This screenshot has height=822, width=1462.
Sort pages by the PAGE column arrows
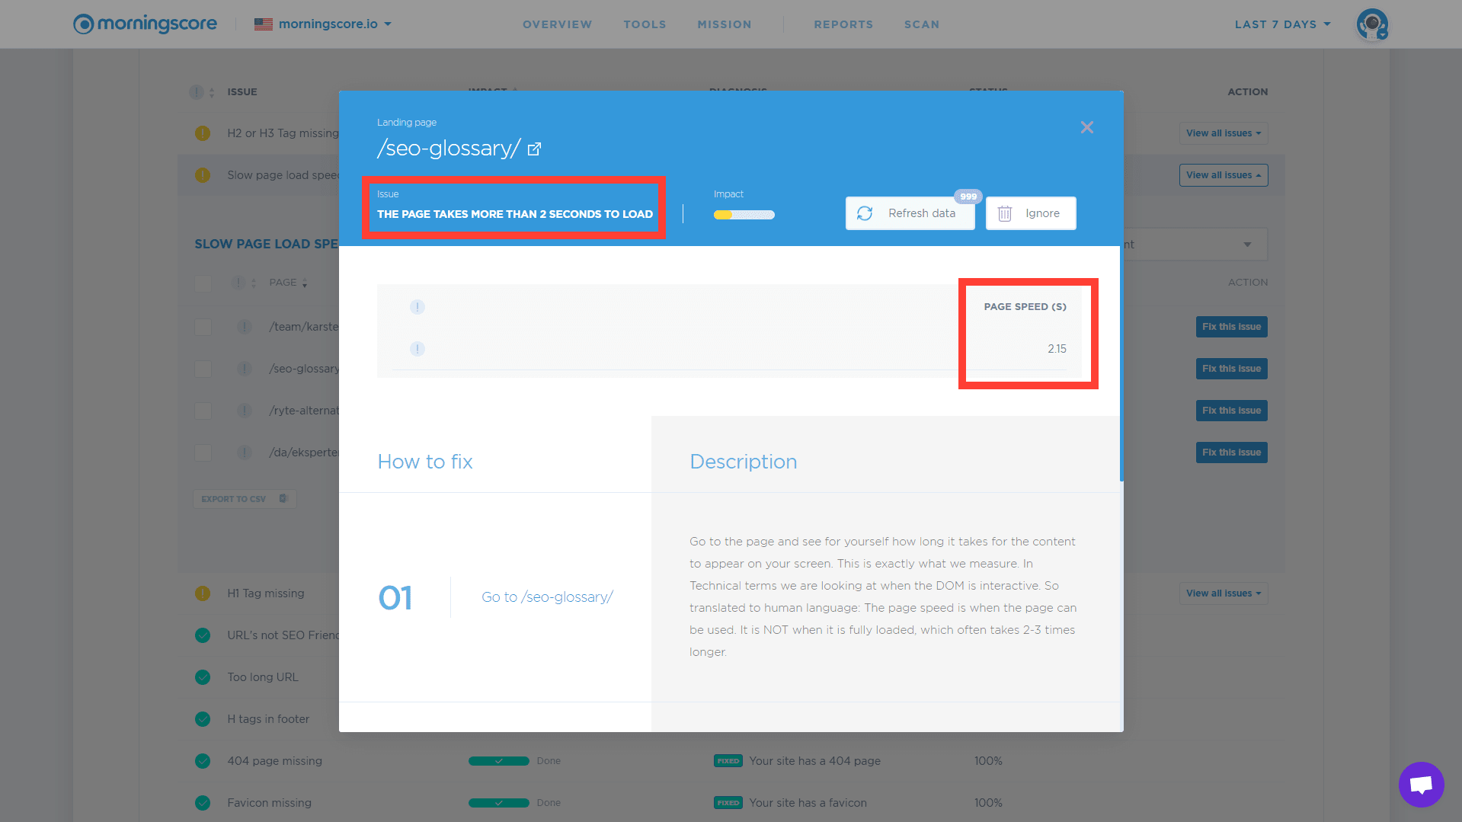point(305,283)
